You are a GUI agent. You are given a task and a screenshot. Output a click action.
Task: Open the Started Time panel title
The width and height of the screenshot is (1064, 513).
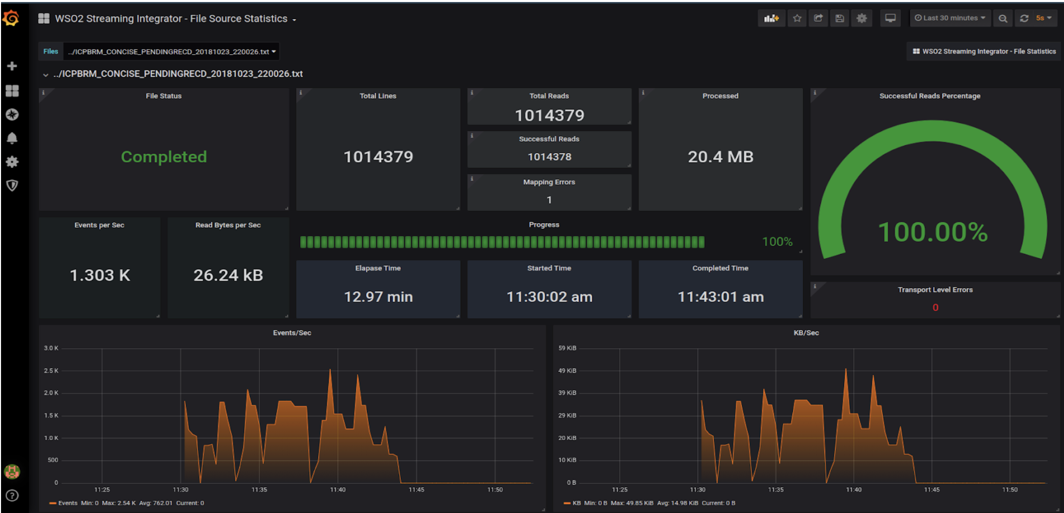click(549, 268)
